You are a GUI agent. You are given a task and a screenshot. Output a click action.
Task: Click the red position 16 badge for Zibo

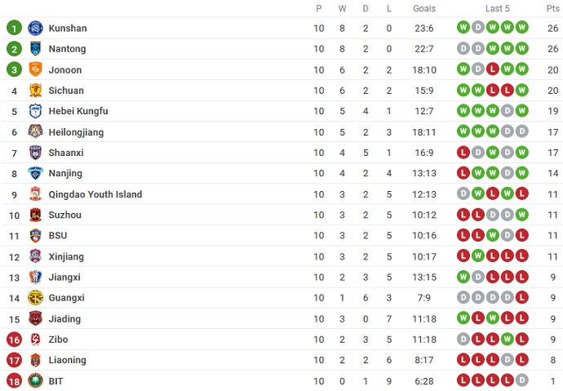coord(14,340)
